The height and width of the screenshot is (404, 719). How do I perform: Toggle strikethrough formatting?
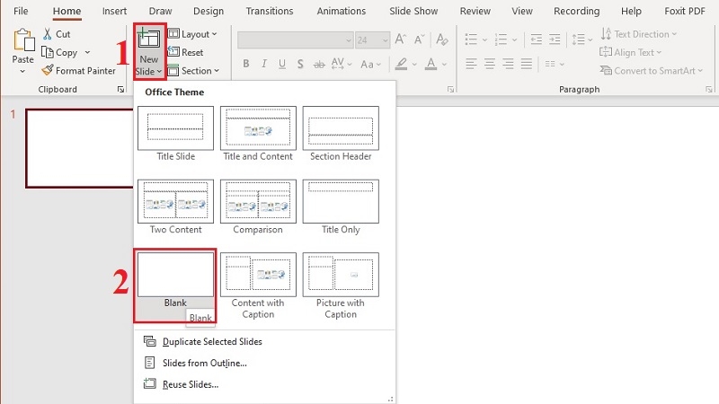(319, 64)
